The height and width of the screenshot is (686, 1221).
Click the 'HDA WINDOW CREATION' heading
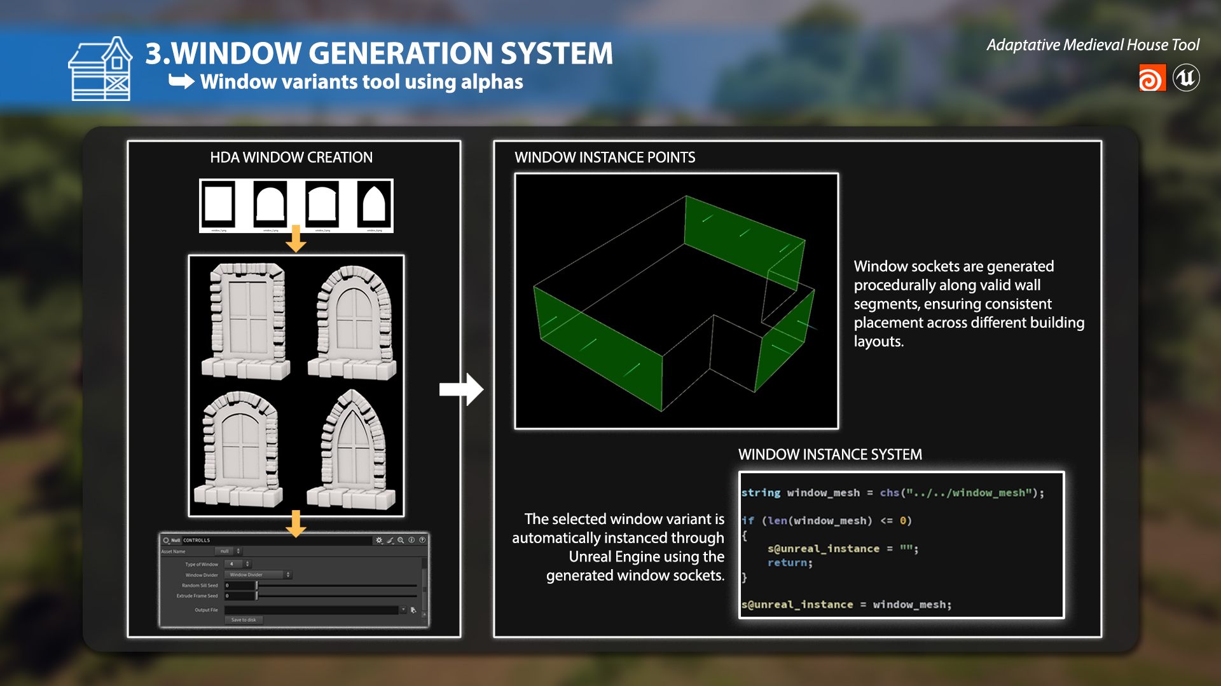291,158
